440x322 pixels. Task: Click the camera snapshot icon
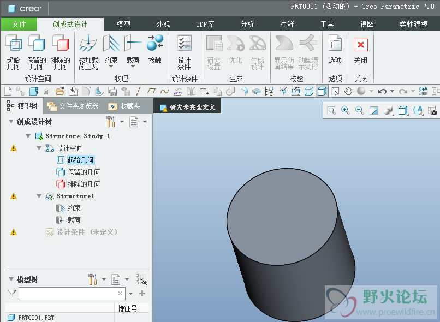point(432,110)
